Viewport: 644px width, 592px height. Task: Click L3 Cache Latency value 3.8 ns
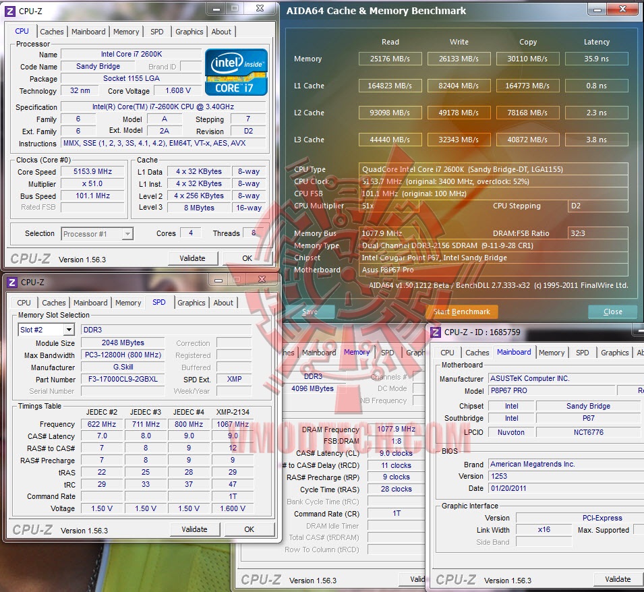click(x=597, y=140)
